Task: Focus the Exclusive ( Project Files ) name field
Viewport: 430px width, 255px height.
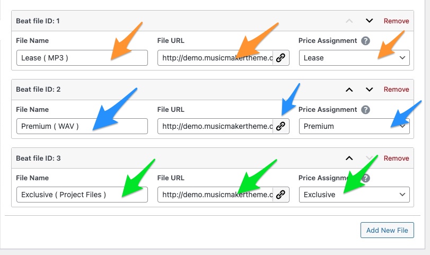Action: click(82, 195)
